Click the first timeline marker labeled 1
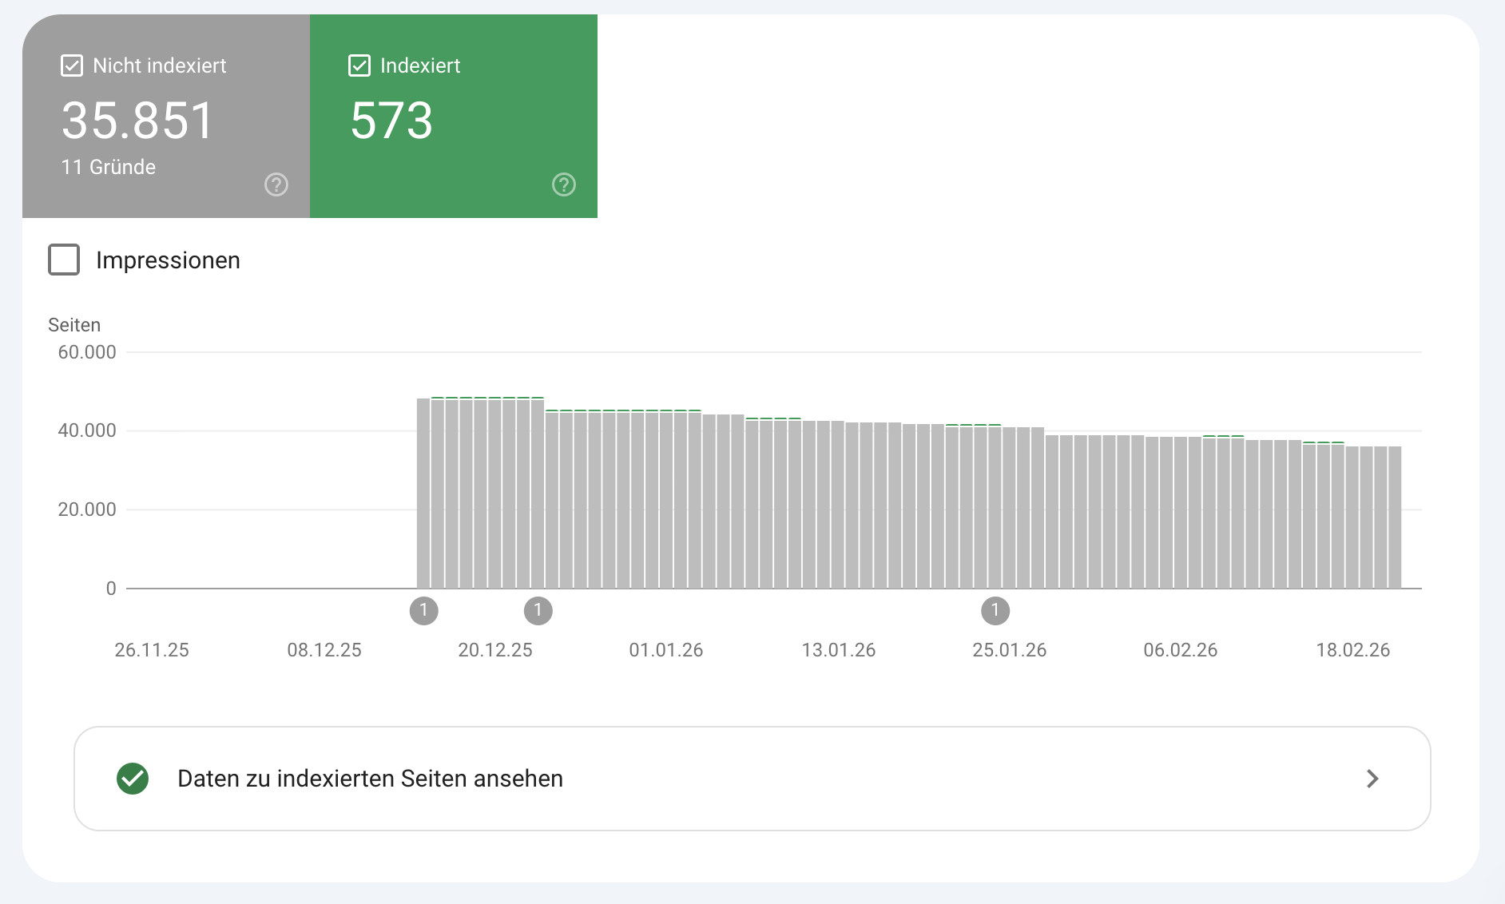This screenshot has width=1505, height=904. click(424, 610)
